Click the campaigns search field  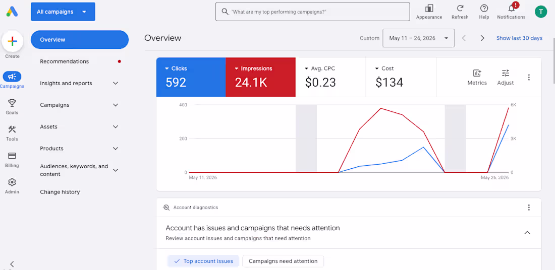[312, 12]
